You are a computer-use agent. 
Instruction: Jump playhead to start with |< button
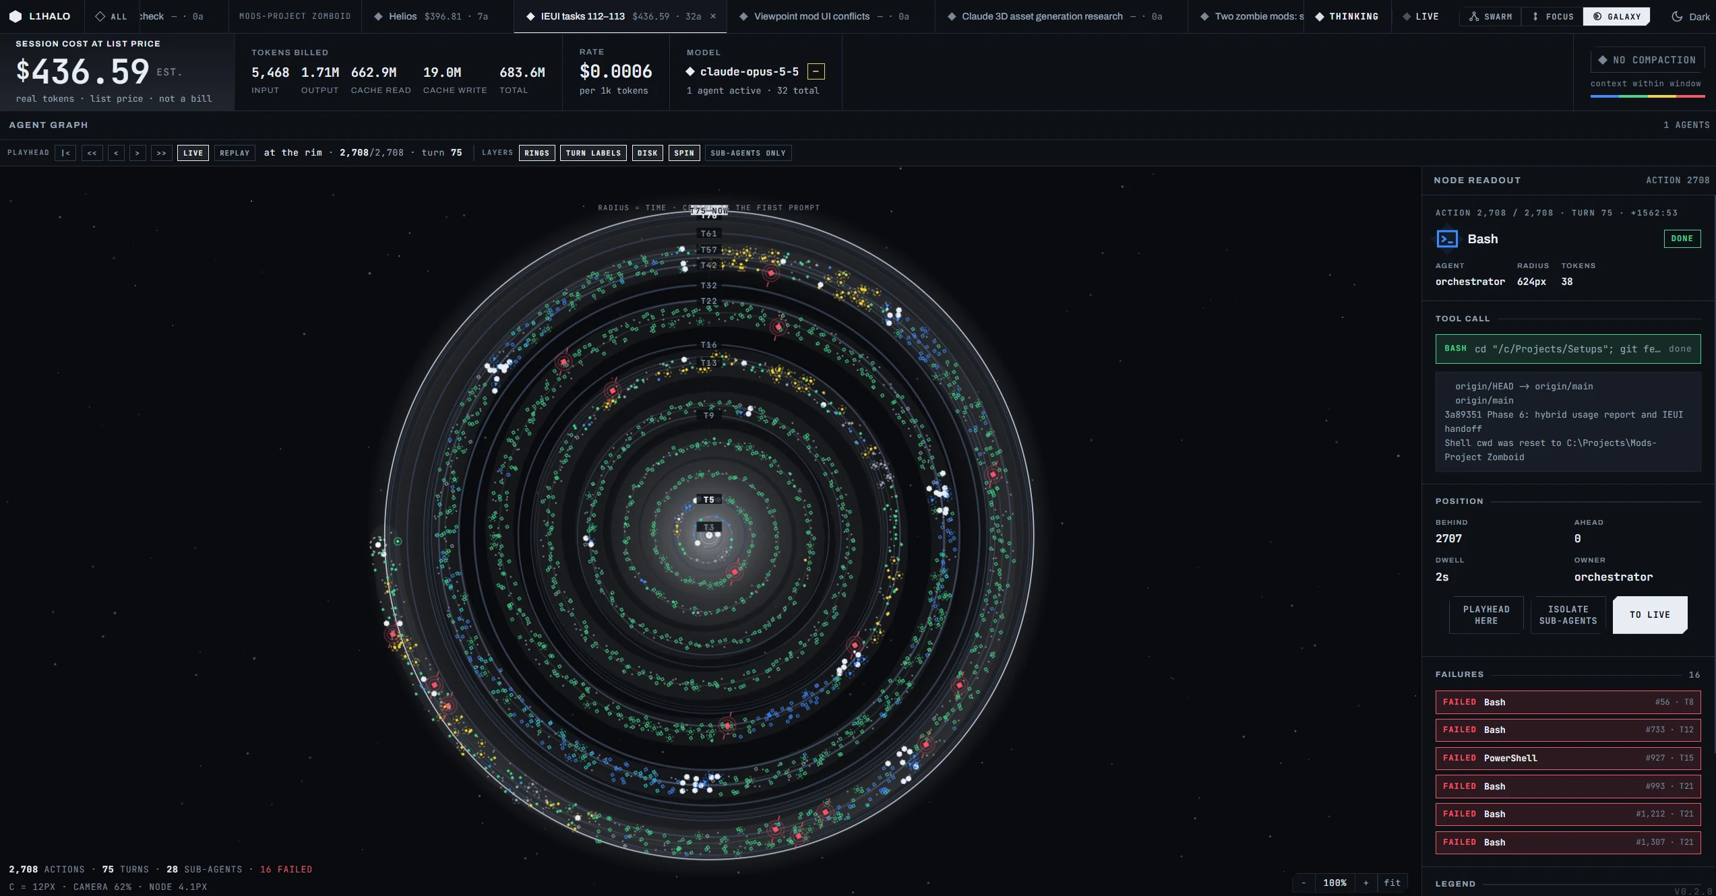(65, 153)
